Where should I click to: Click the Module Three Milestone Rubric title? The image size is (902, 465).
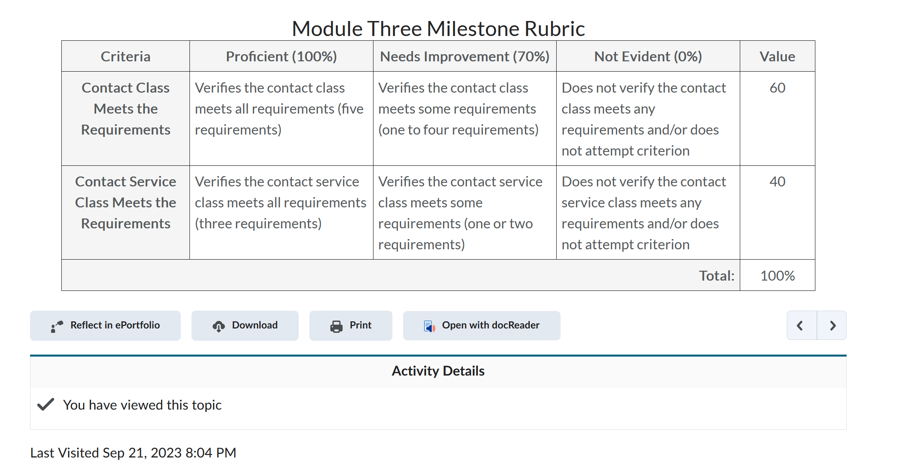(439, 28)
